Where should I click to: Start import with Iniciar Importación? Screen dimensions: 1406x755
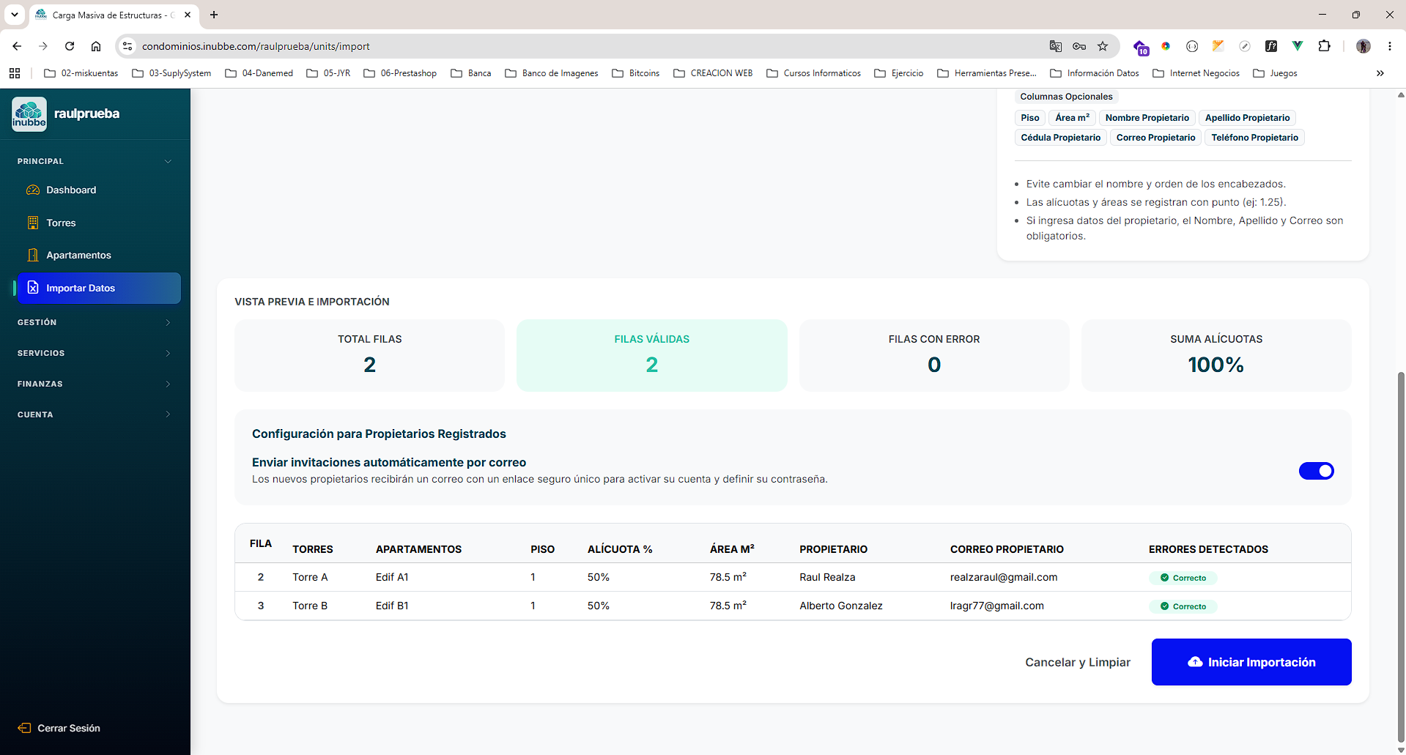tap(1251, 662)
